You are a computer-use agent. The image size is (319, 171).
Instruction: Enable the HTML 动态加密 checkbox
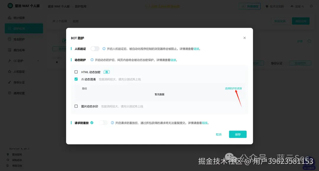[76, 72]
